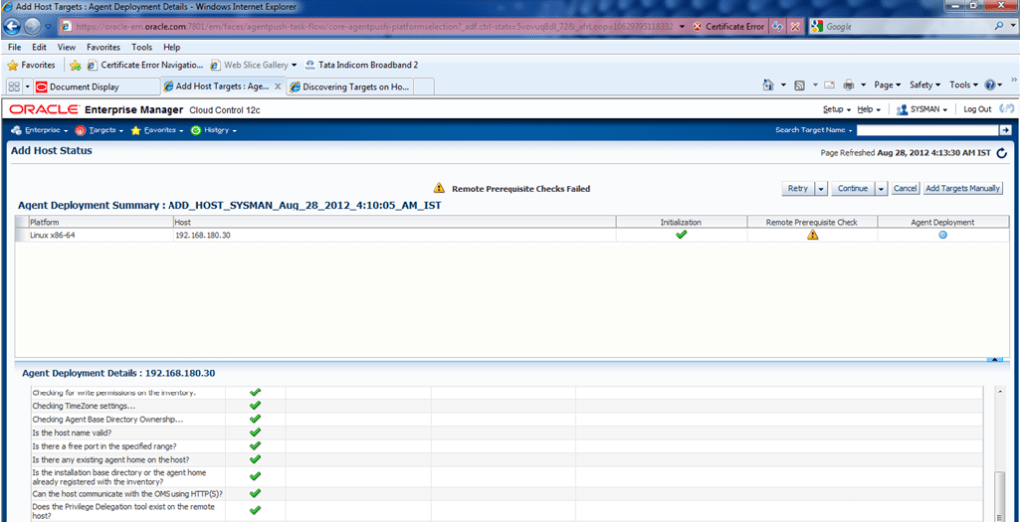This screenshot has width=1021, height=522.
Task: Open the Retry button dropdown arrow
Action: 821,188
